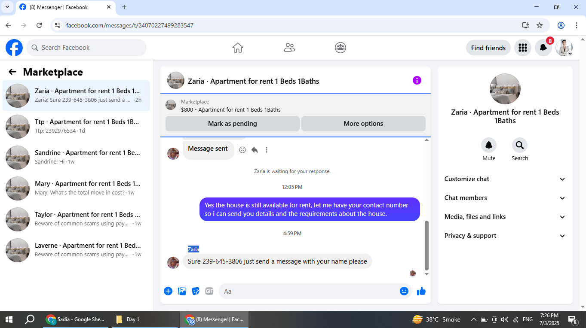Select the Messenger browser tab

(x=65, y=7)
